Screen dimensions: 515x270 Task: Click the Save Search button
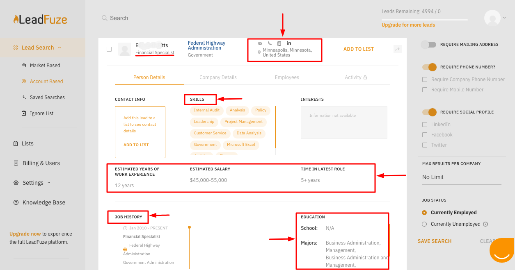point(435,241)
